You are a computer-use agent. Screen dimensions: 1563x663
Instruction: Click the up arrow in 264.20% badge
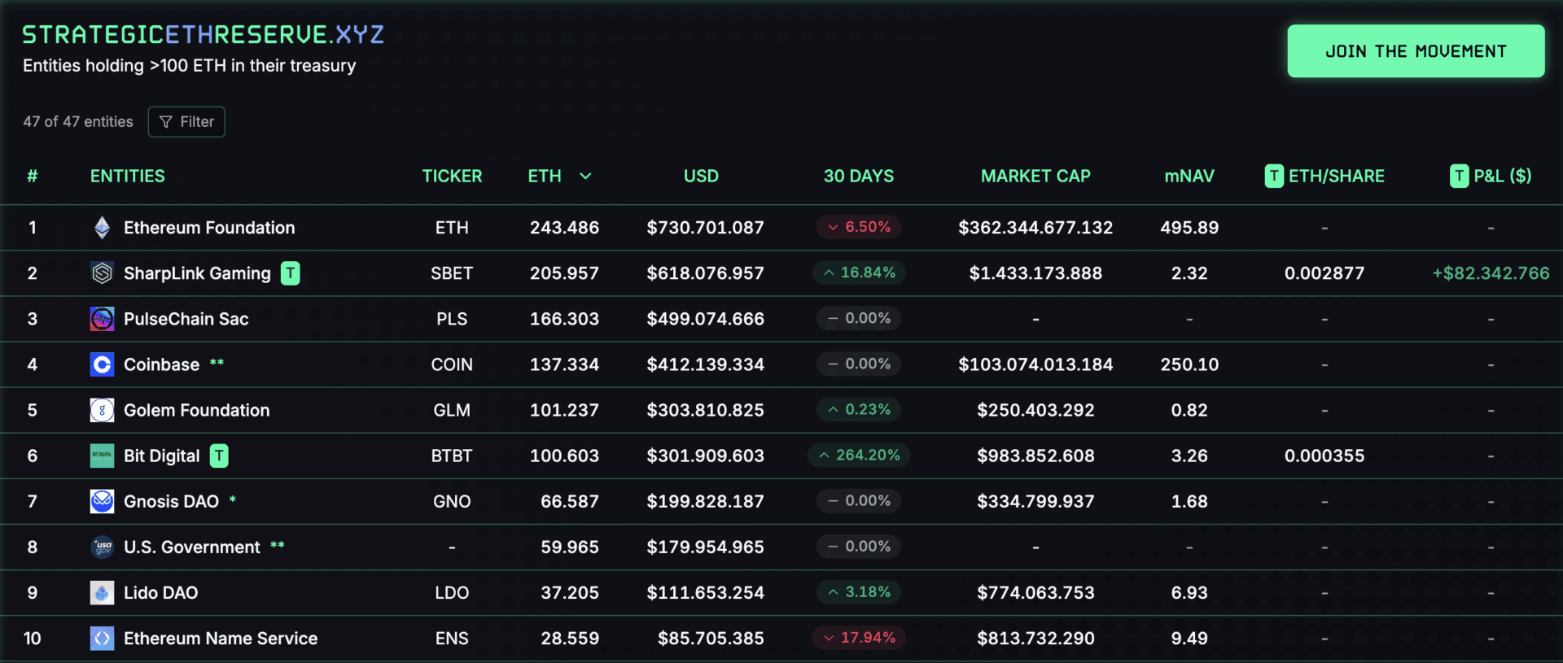pyautogui.click(x=824, y=455)
